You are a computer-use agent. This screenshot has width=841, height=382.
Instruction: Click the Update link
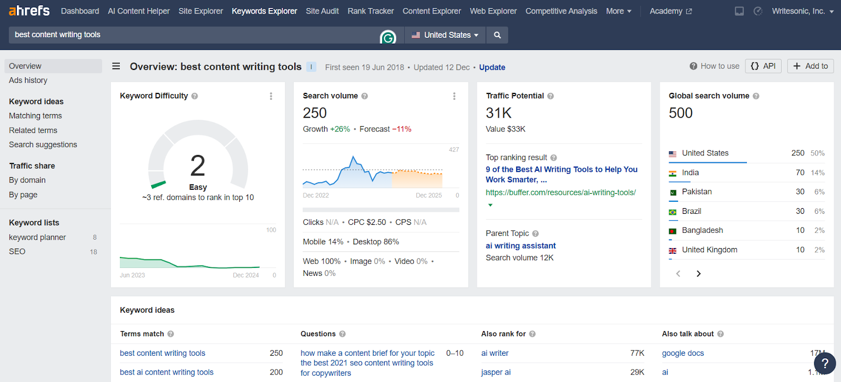492,67
